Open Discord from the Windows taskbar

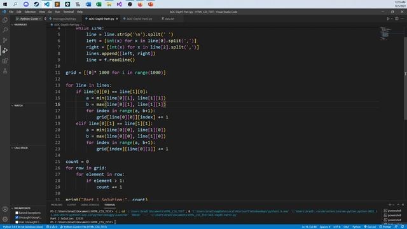click(x=26, y=4)
